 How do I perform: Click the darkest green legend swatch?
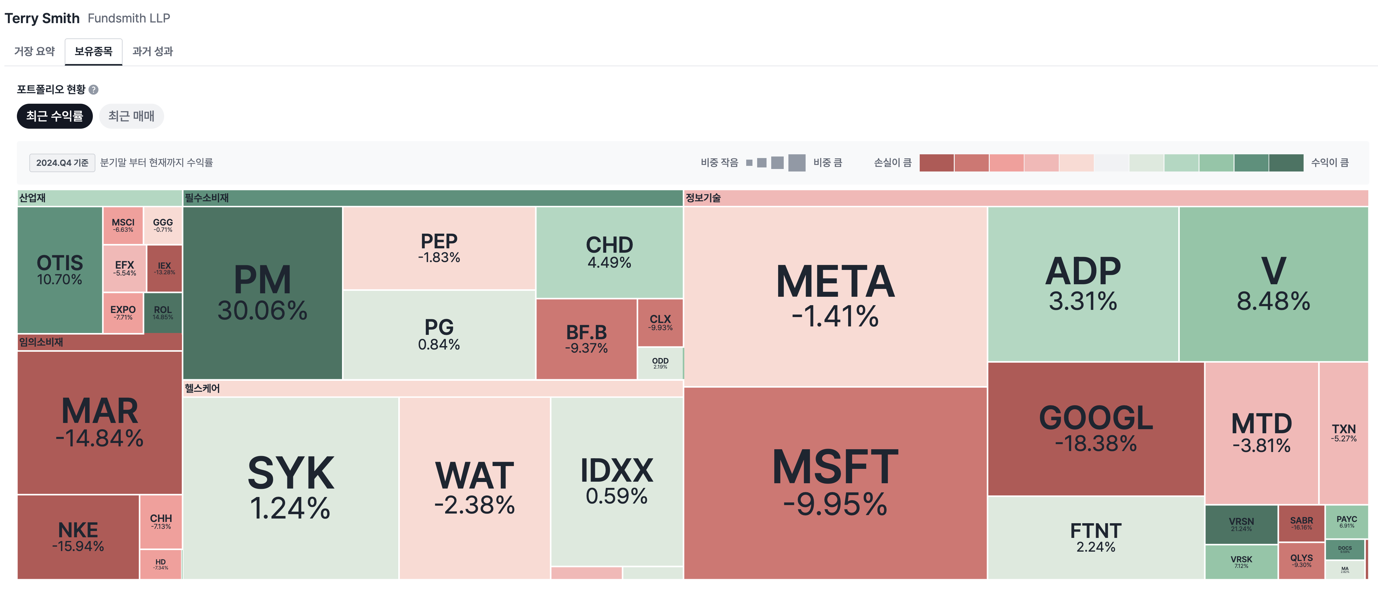pos(1285,162)
